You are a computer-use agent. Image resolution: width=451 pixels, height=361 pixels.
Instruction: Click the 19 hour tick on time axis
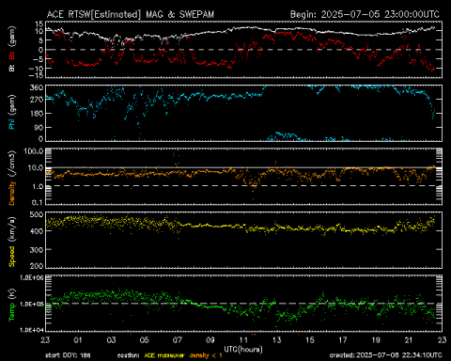376,340
